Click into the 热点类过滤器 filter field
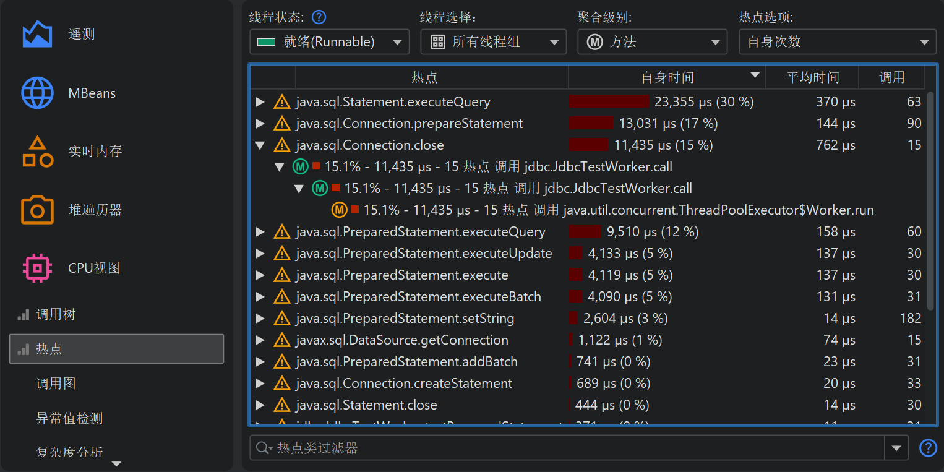944x472 pixels. [x=575, y=448]
